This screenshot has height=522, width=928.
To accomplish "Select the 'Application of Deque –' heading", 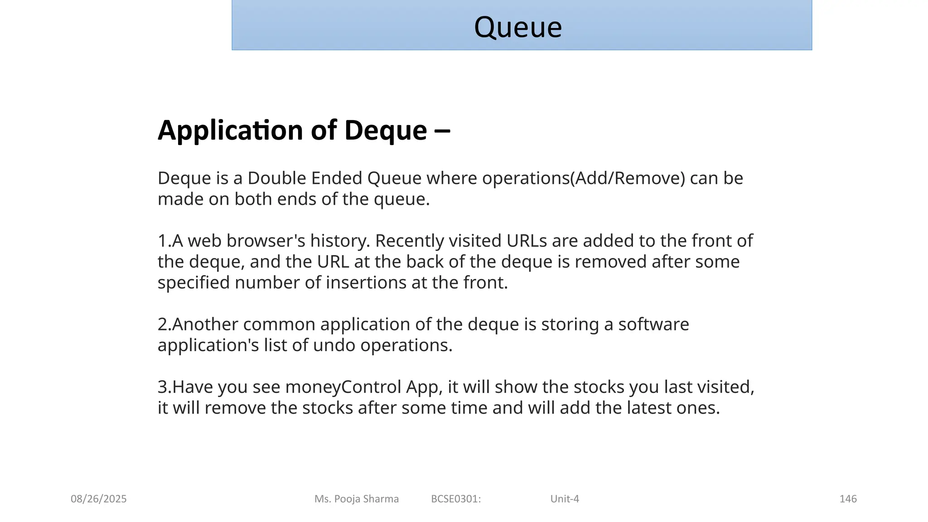I will pyautogui.click(x=304, y=130).
